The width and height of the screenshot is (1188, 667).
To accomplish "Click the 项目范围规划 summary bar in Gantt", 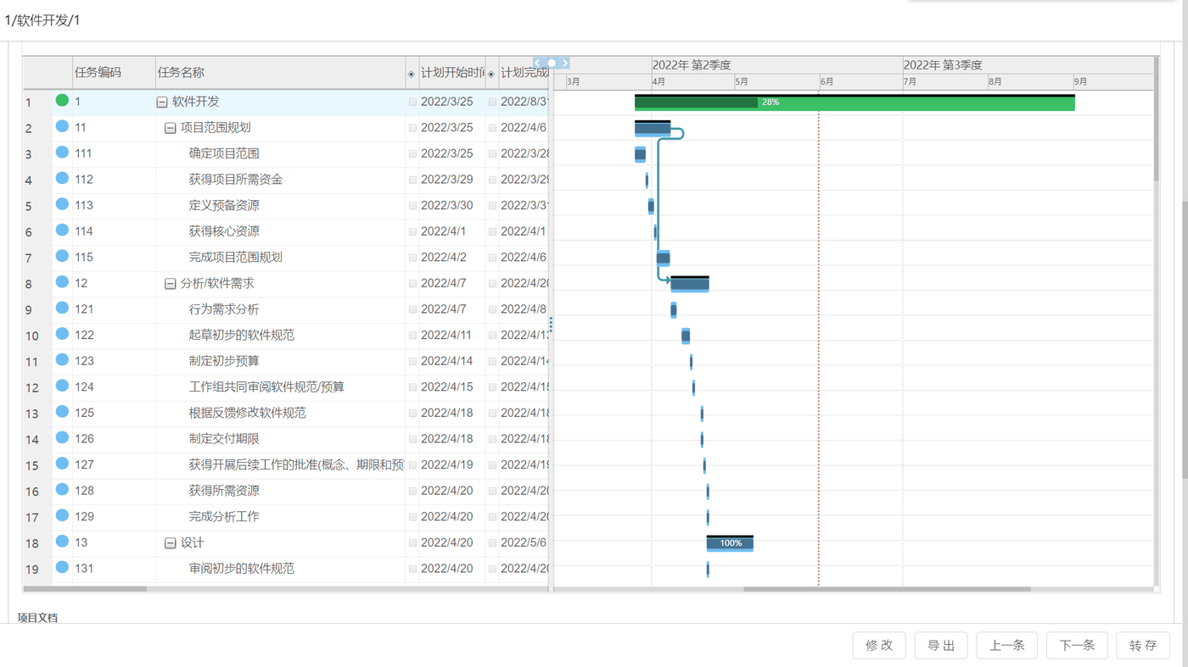I will pyautogui.click(x=653, y=129).
